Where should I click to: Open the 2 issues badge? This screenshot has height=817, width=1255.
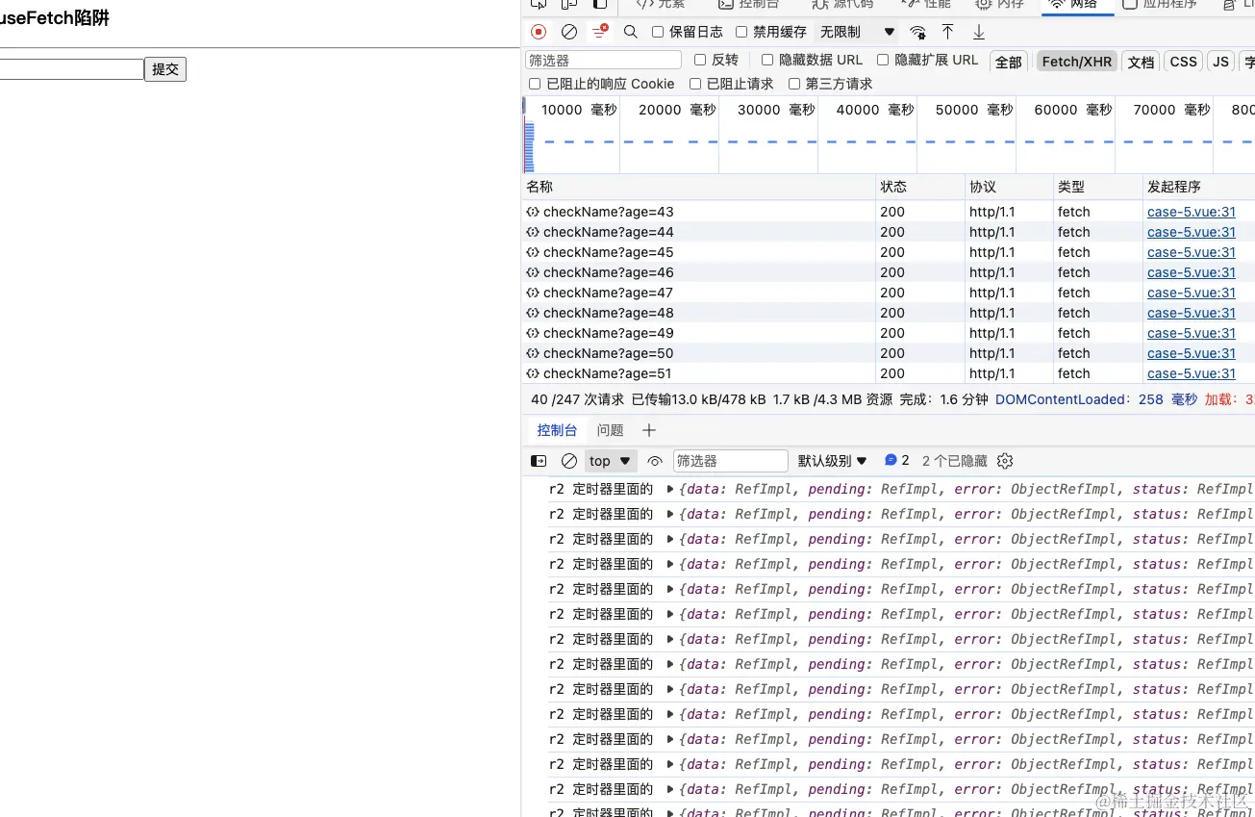click(896, 460)
